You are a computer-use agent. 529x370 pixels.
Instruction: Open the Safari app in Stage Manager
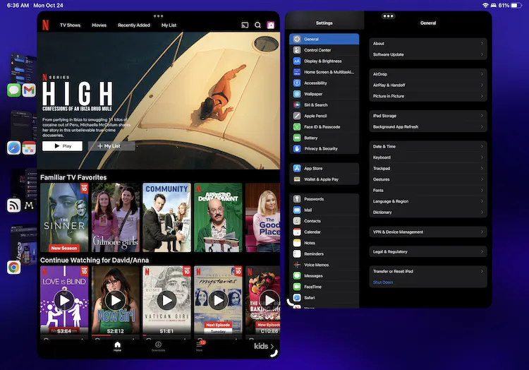tap(14, 148)
